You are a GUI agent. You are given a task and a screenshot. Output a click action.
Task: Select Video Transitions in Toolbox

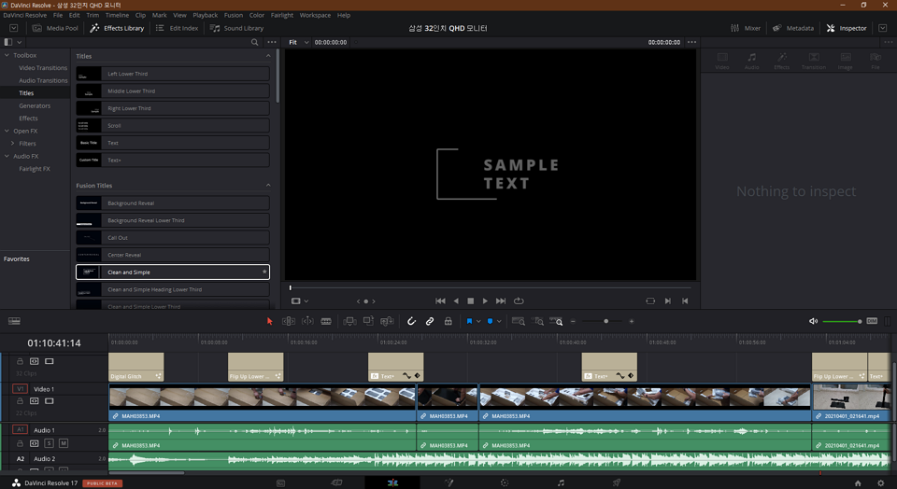[x=43, y=68]
